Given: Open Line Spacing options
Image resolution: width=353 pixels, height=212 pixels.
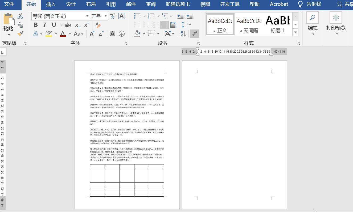Looking at the screenshot, I should click(x=186, y=25).
